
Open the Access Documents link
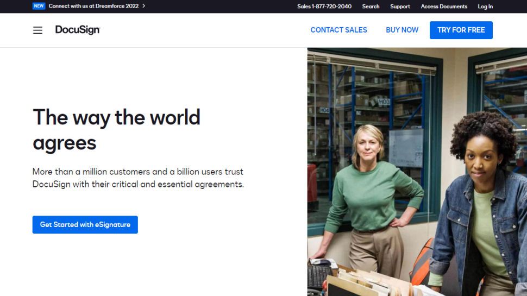click(x=444, y=7)
